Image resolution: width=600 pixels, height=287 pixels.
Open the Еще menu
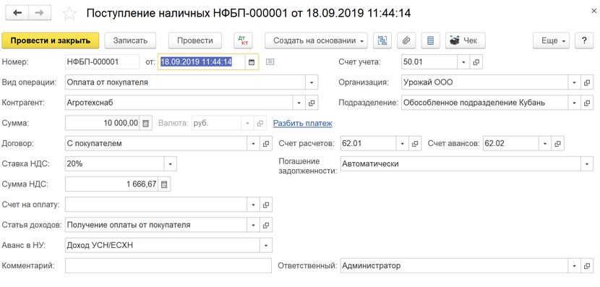[552, 40]
